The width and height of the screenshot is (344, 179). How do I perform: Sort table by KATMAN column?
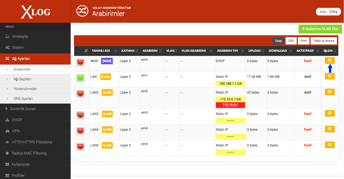point(130,51)
